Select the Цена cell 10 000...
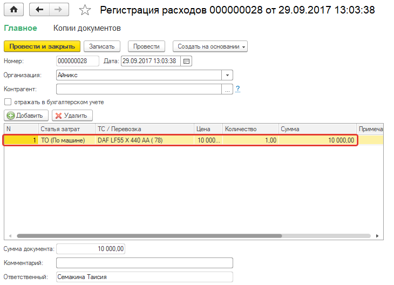 208,140
